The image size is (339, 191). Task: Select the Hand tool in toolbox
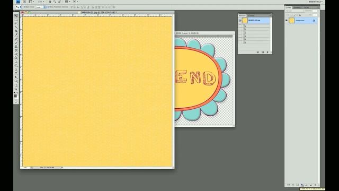[x=16, y=85]
